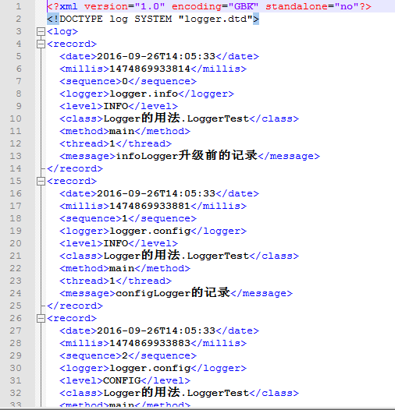The height and width of the screenshot is (410, 395).
Task: Click the method main on line 22
Action: (122, 268)
